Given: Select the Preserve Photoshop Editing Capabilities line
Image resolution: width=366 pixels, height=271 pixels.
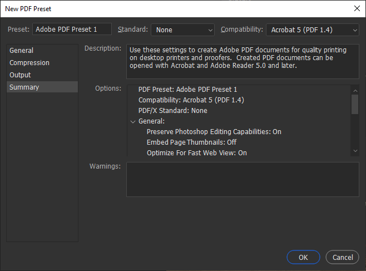Looking at the screenshot, I should tap(214, 132).
